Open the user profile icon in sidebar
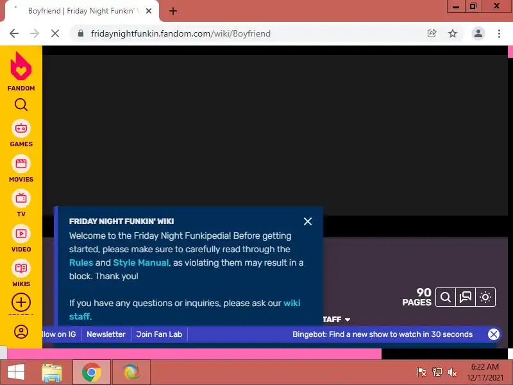 (x=21, y=332)
